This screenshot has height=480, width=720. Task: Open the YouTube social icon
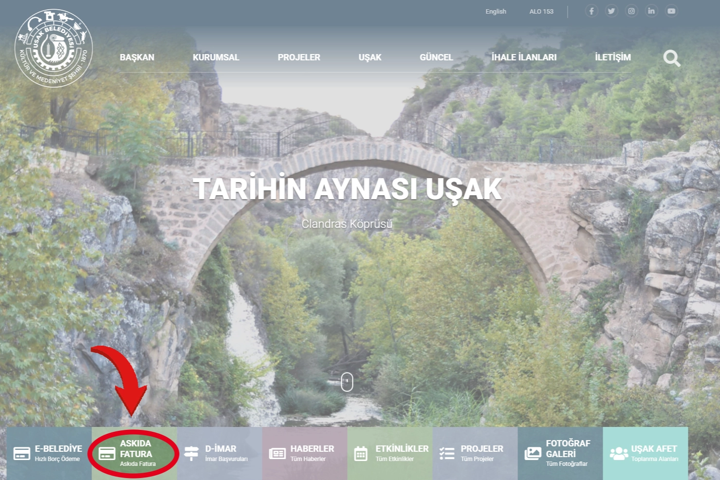click(671, 11)
